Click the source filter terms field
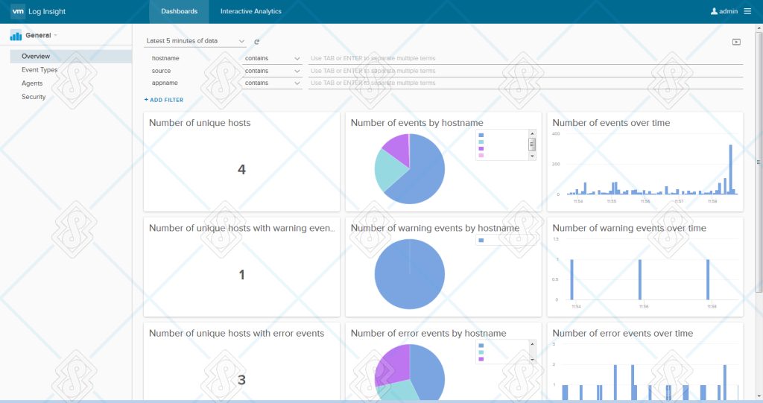This screenshot has width=763, height=403. 525,71
